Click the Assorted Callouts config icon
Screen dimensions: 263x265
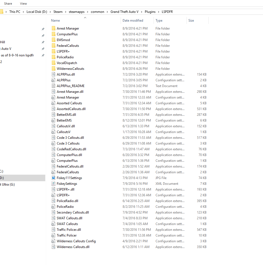point(53,103)
